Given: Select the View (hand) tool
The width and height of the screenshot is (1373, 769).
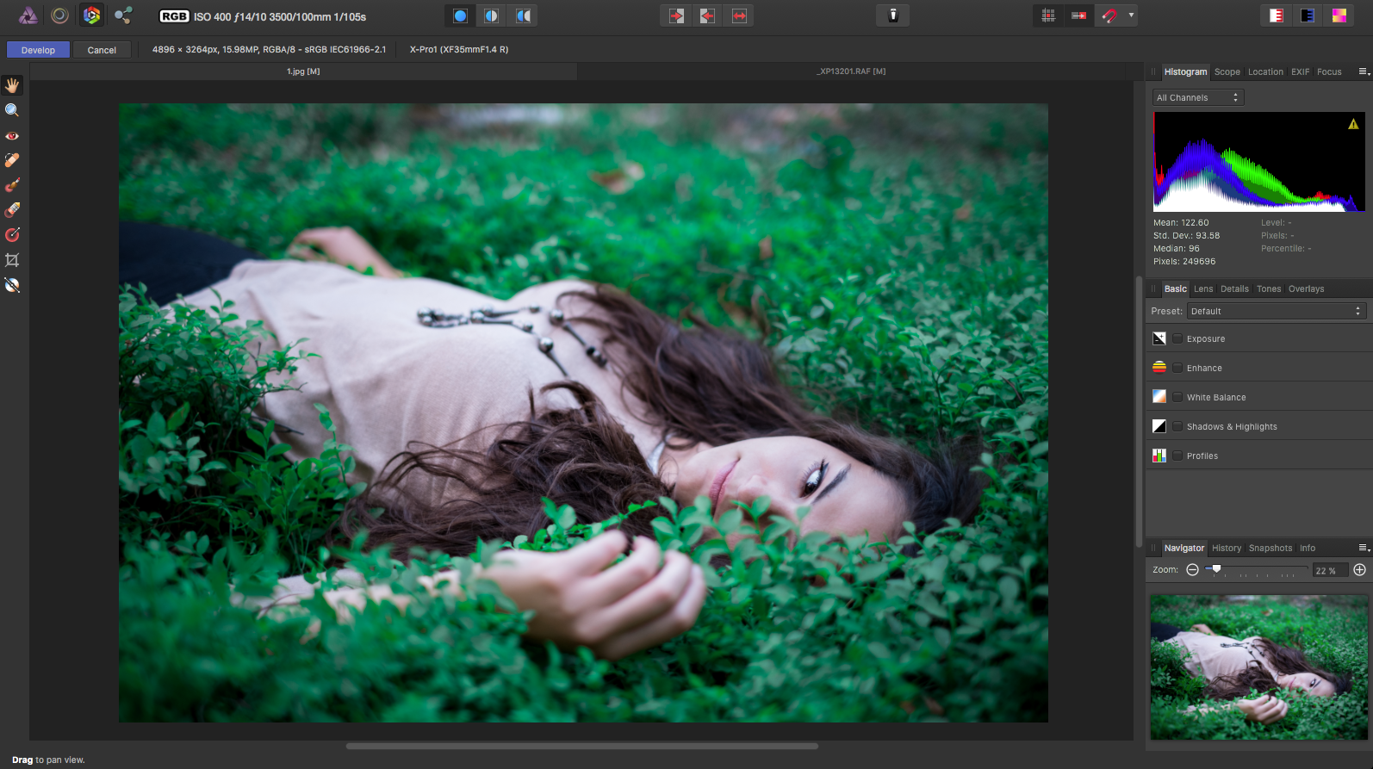Looking at the screenshot, I should click(12, 85).
